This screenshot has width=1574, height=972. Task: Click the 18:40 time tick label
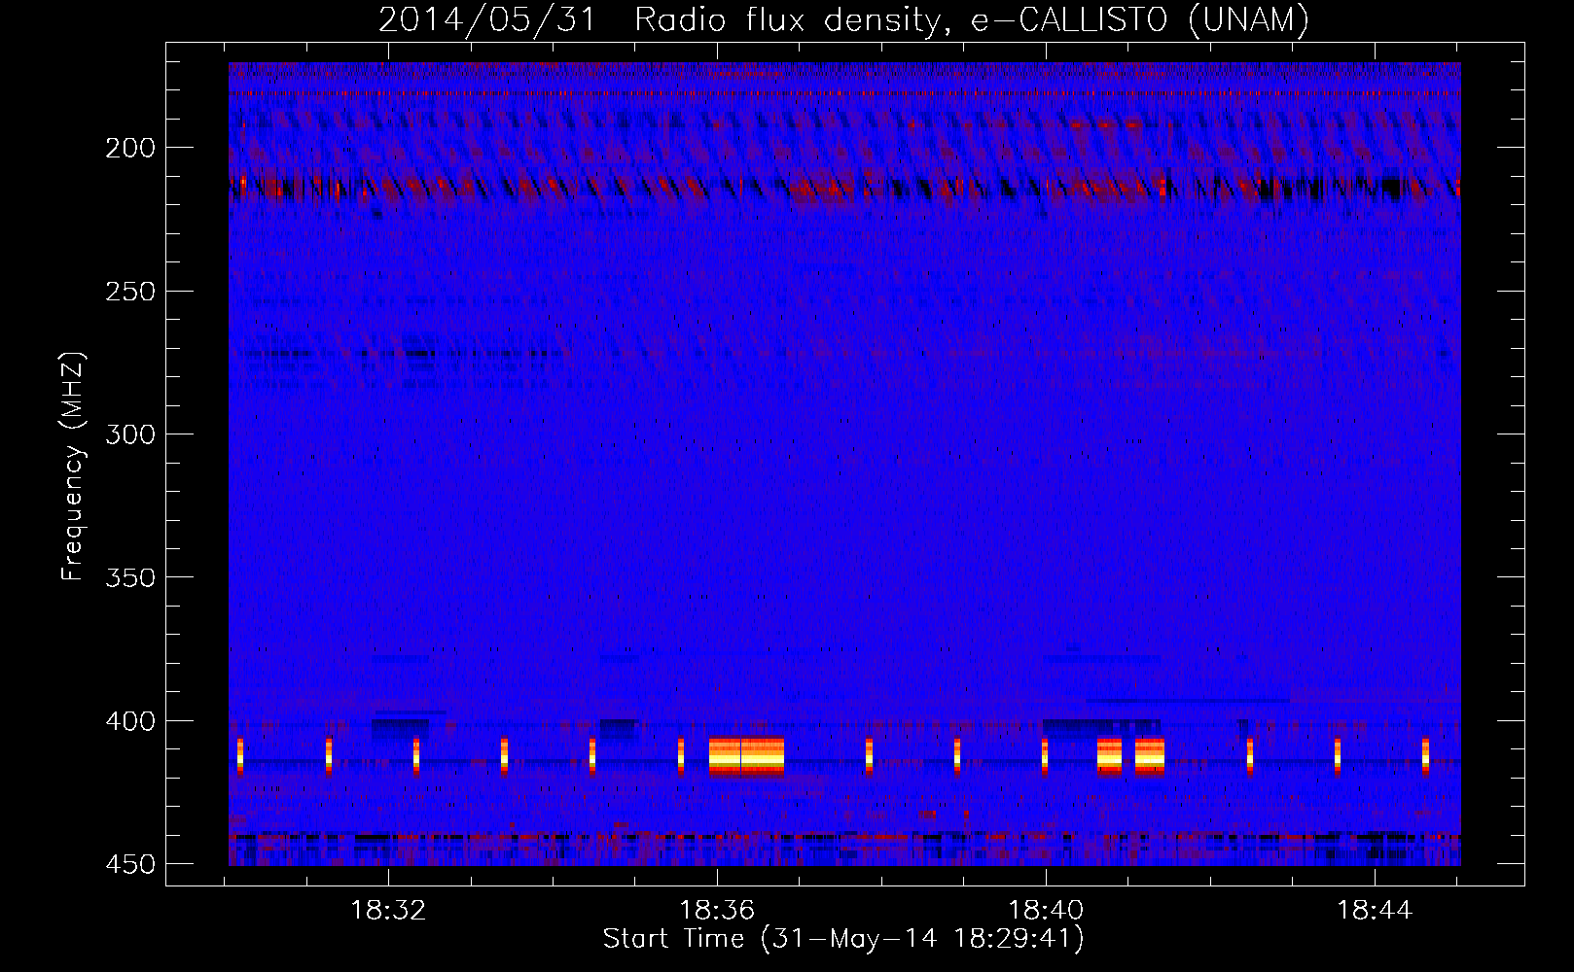pyautogui.click(x=1046, y=911)
